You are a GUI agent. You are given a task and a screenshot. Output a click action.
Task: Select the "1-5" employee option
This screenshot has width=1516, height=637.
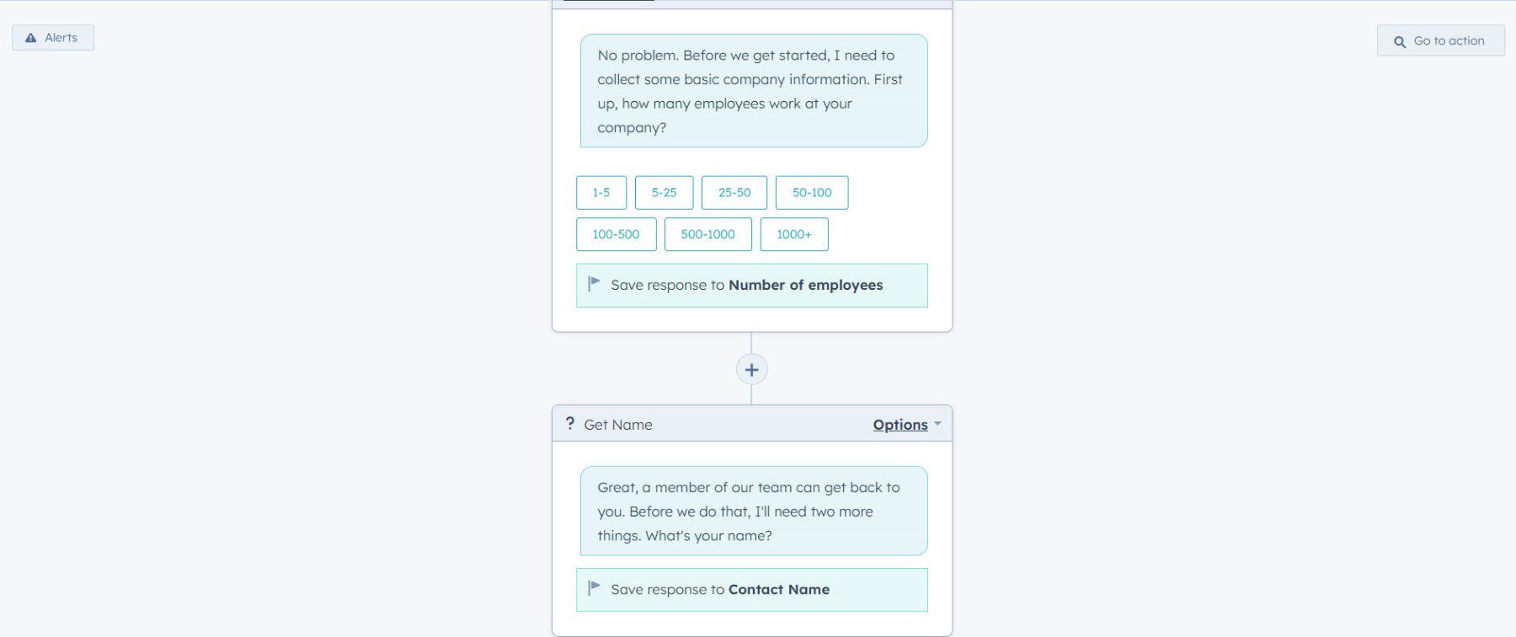tap(601, 192)
